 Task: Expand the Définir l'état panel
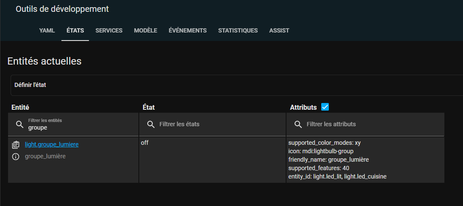tap(237, 85)
